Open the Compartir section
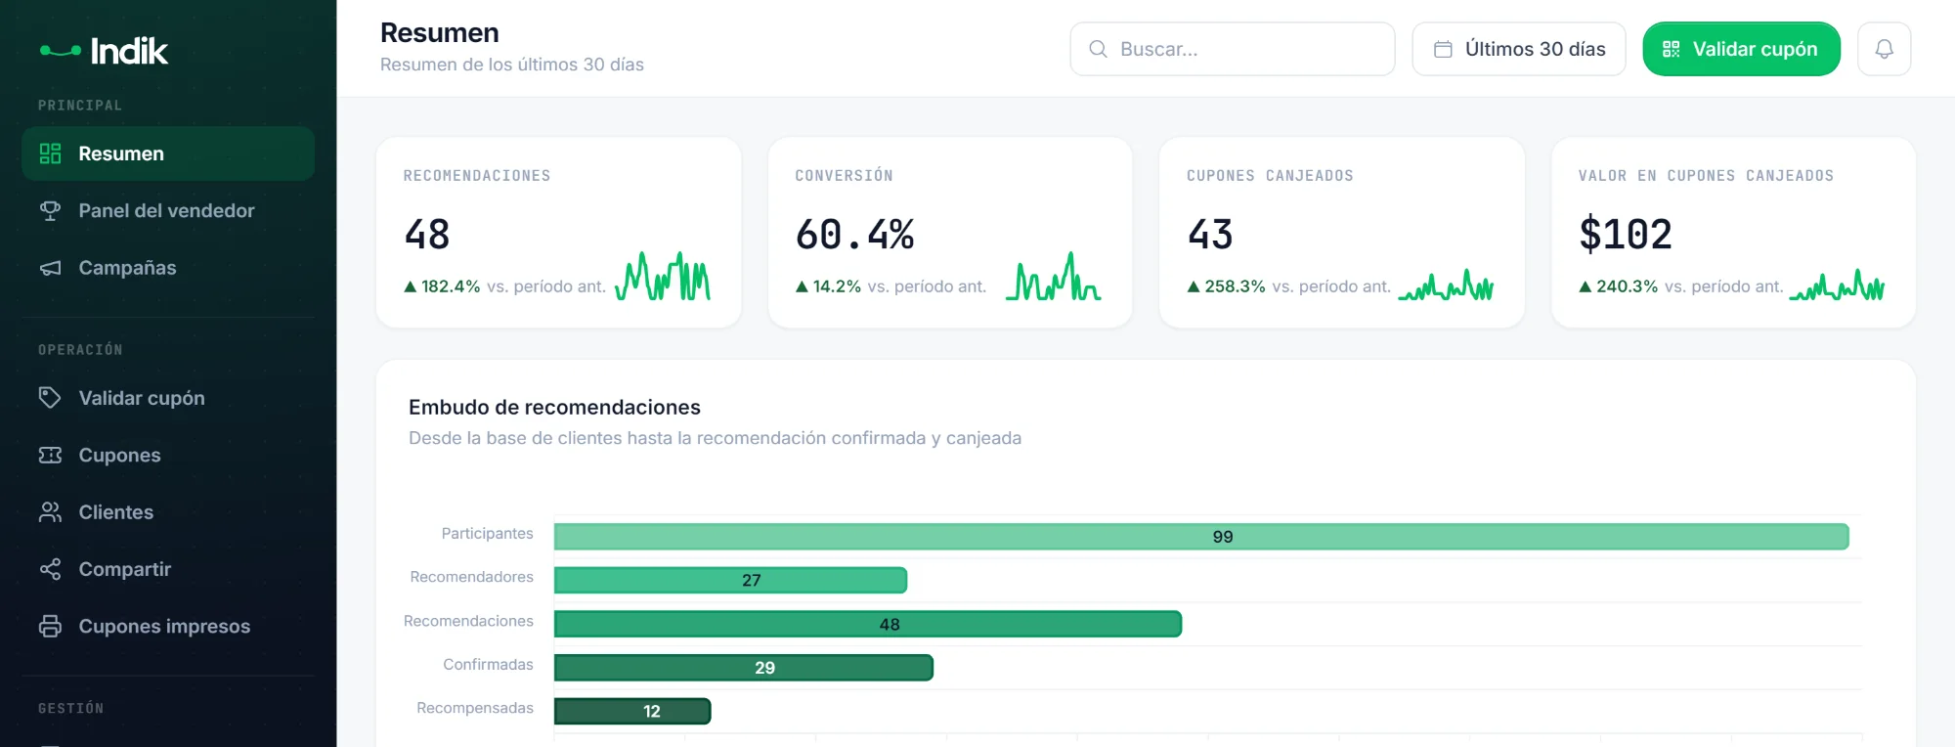1955x747 pixels. (168, 569)
